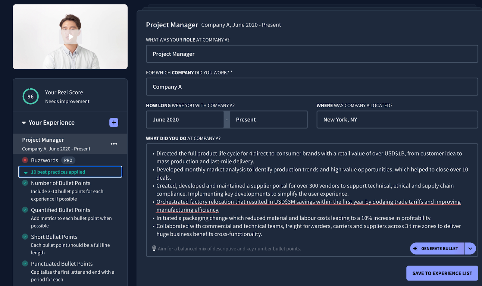
Task: Collapse the 10 best practices applied list
Action: pos(25,172)
